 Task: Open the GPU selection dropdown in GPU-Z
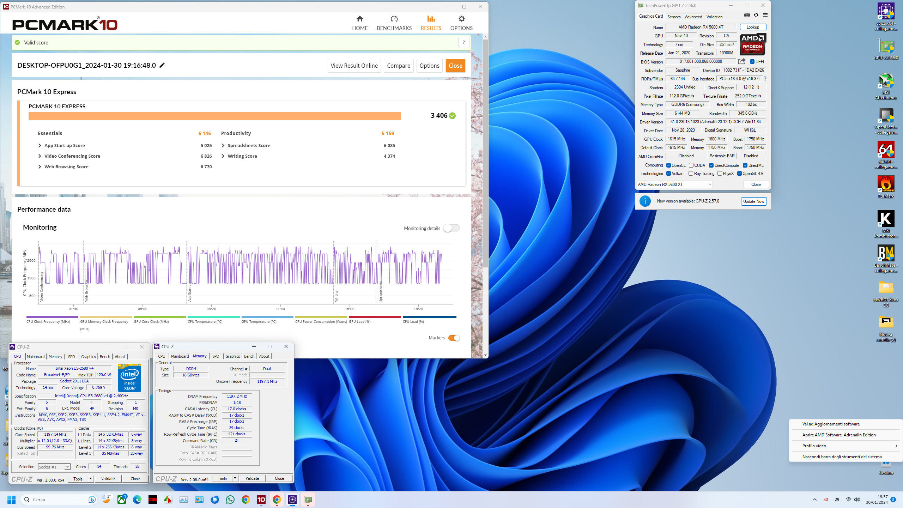tap(674, 184)
